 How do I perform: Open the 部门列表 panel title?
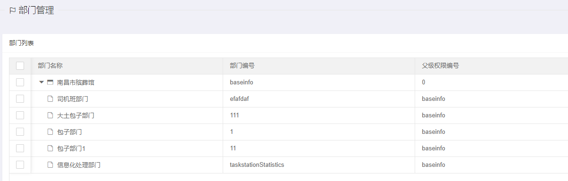click(x=22, y=43)
